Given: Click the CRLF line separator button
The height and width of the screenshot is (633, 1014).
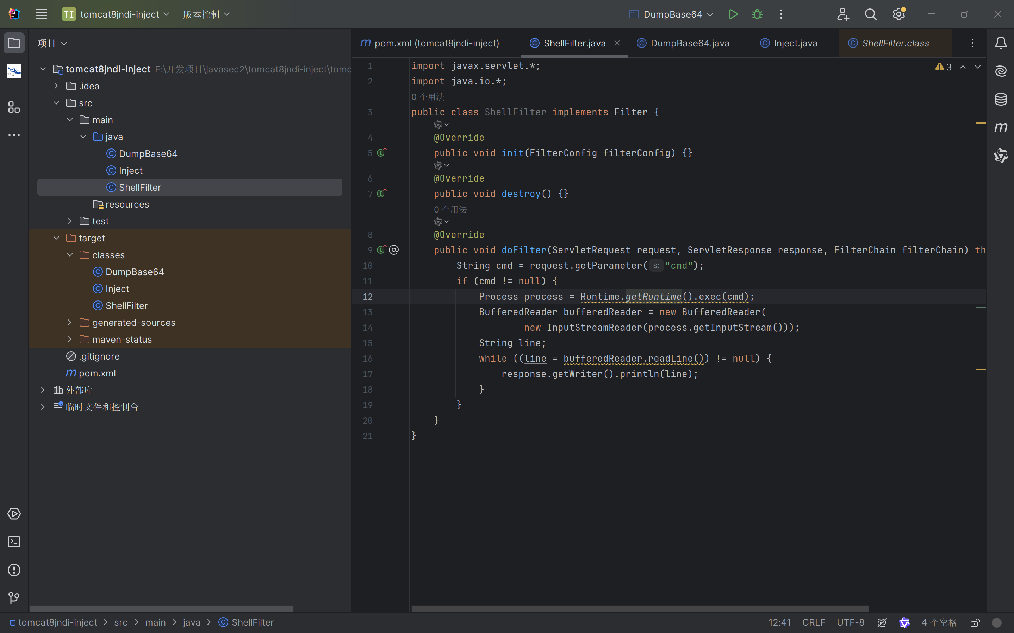Looking at the screenshot, I should click(813, 622).
